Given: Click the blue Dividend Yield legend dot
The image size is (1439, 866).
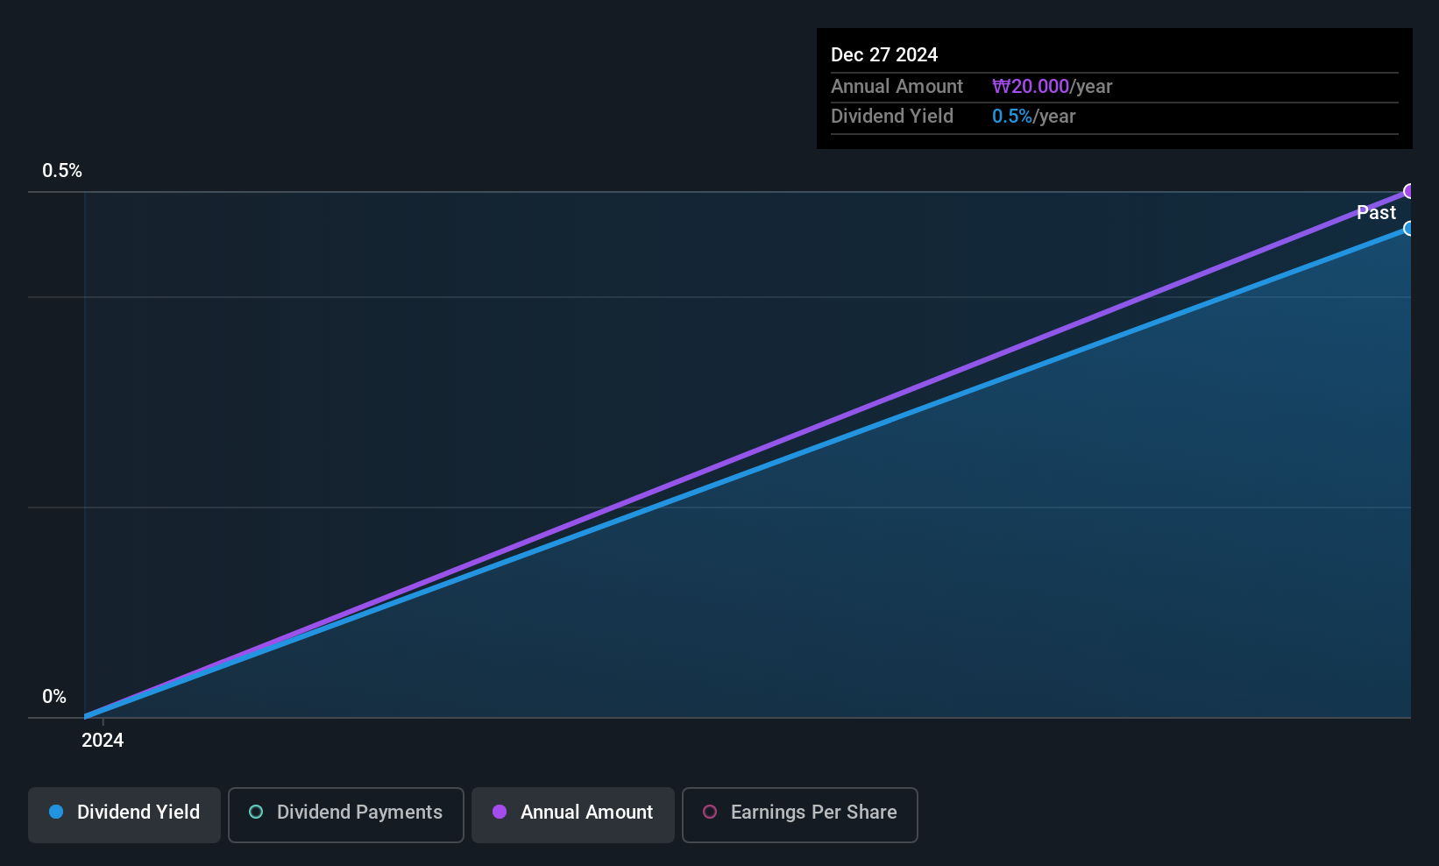Looking at the screenshot, I should pyautogui.click(x=56, y=812).
